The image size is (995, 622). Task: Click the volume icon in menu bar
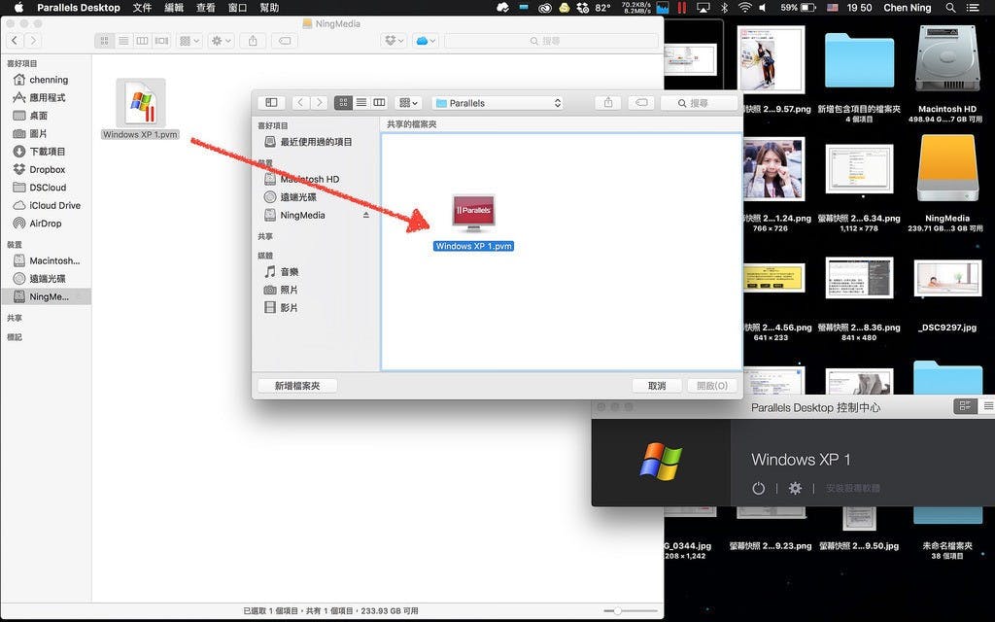762,8
